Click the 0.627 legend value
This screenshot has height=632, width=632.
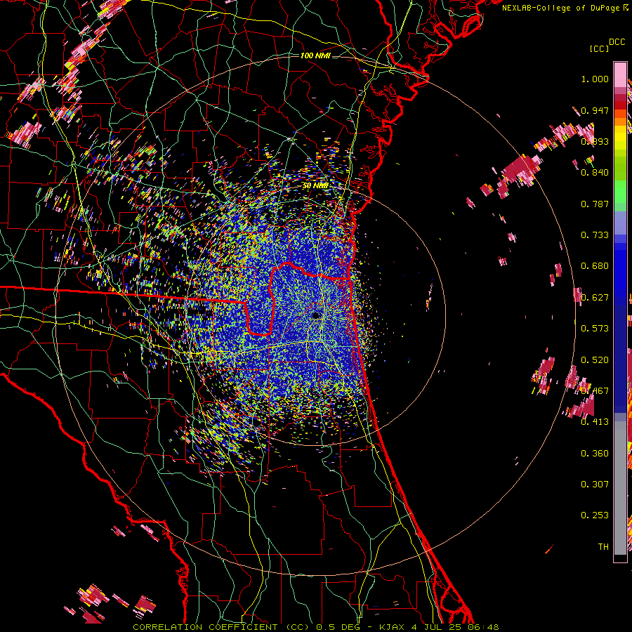(x=595, y=298)
